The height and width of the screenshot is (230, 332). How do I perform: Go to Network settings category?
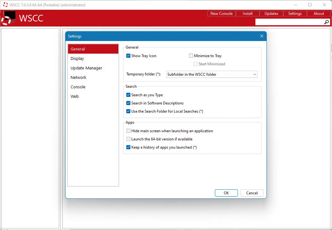click(93, 77)
